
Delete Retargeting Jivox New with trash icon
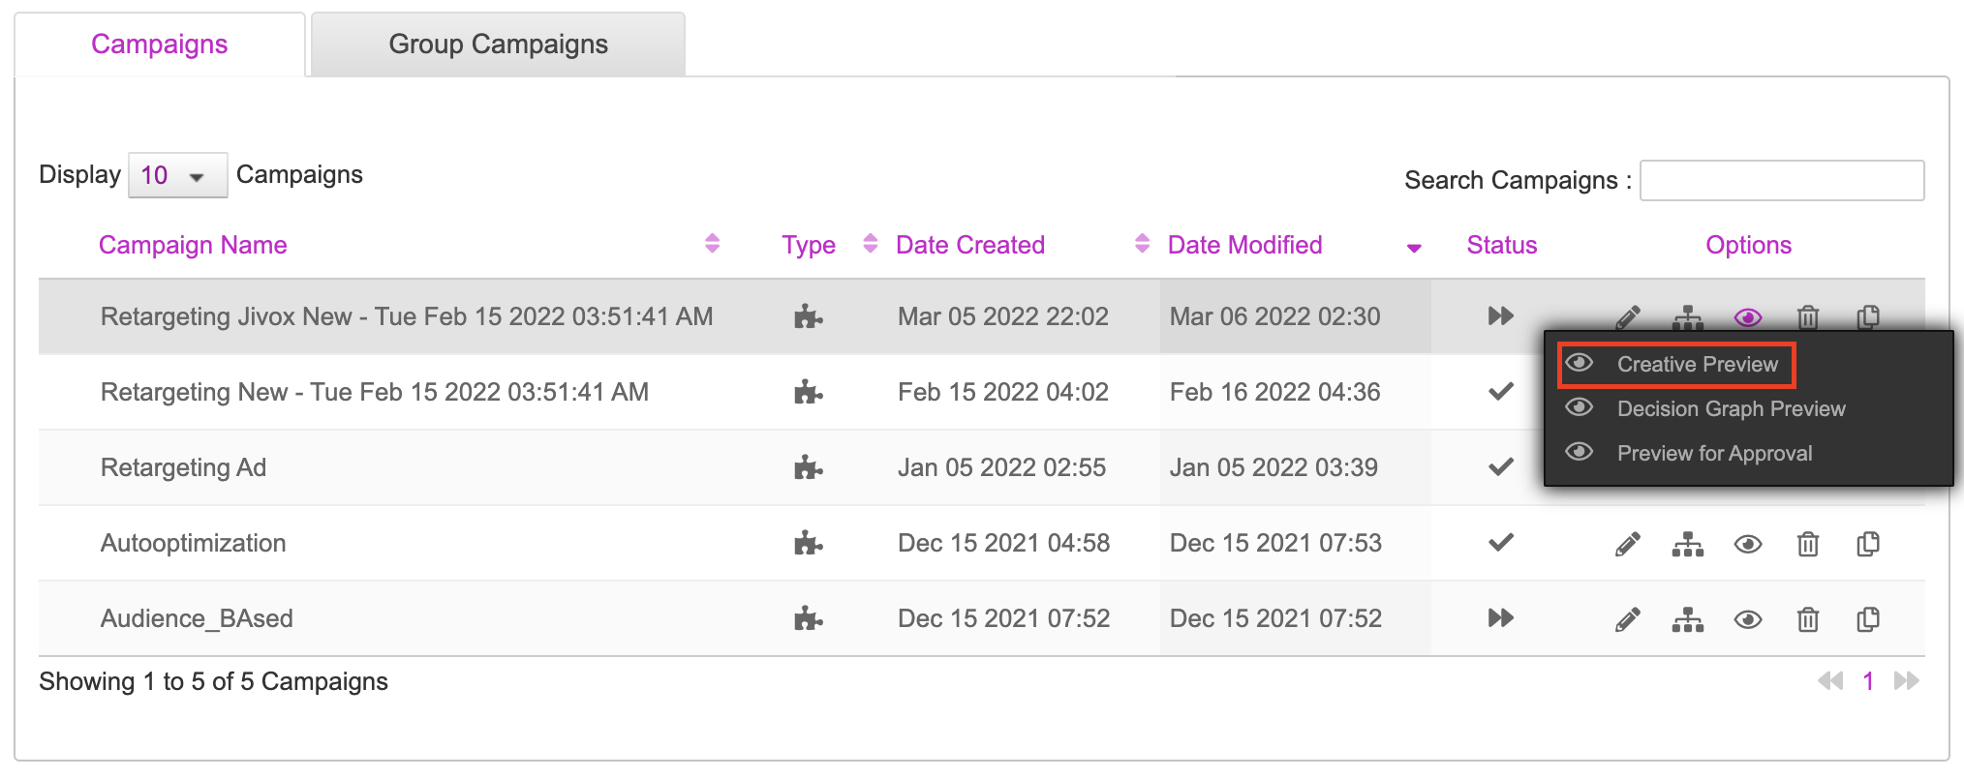1808,317
